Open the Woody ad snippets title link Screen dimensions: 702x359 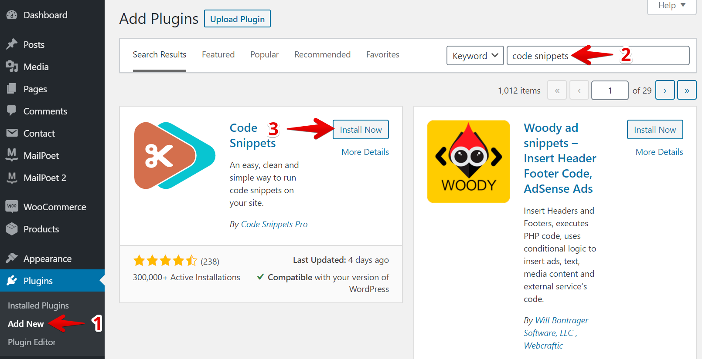(560, 158)
